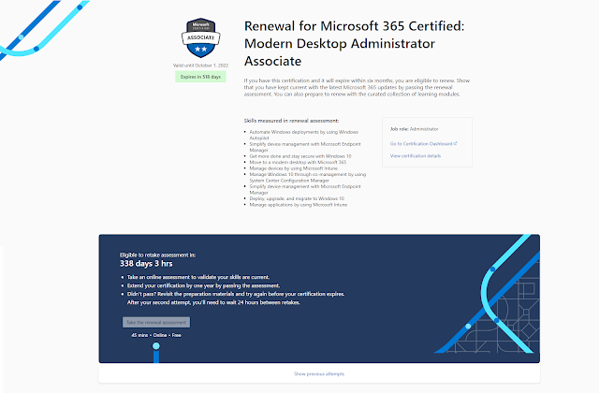Click Extend your certification by one year bullet
The width and height of the screenshot is (599, 393).
tap(204, 285)
